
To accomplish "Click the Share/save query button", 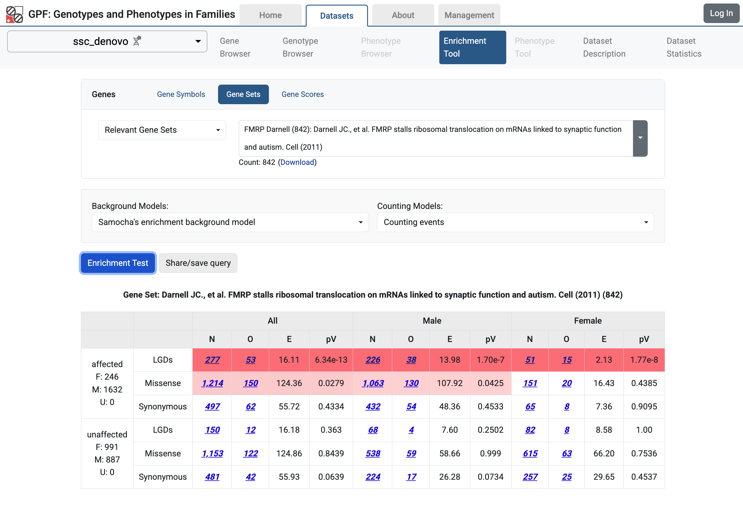I will point(198,263).
